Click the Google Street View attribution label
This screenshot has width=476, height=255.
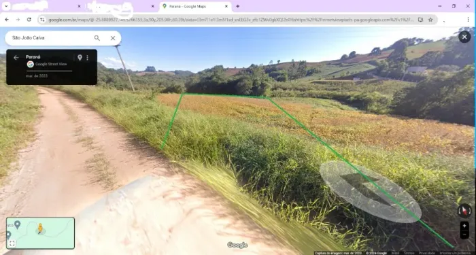pos(51,64)
